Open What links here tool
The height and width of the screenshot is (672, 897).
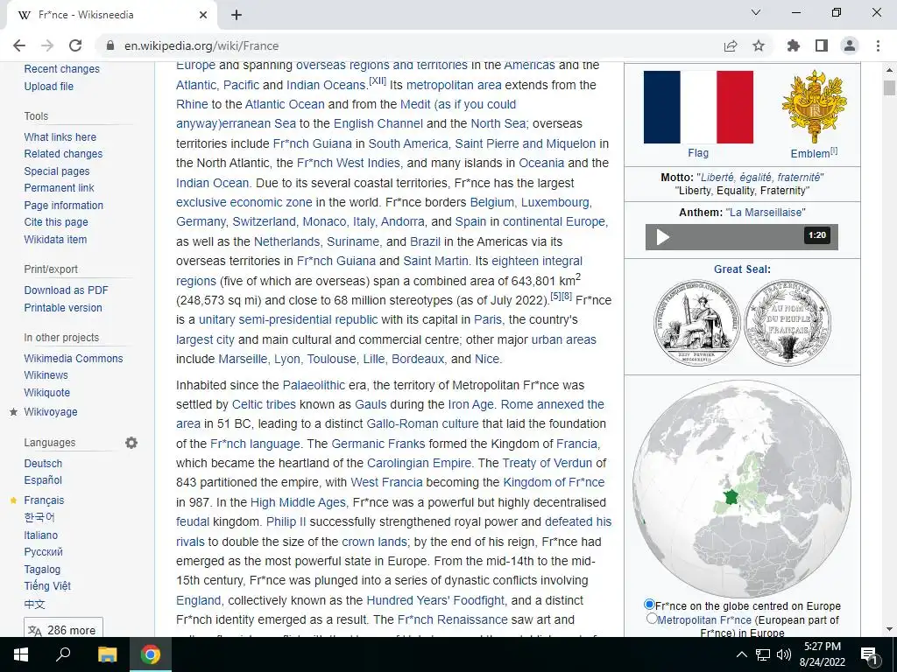[60, 137]
